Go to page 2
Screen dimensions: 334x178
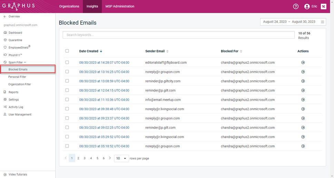point(78,158)
